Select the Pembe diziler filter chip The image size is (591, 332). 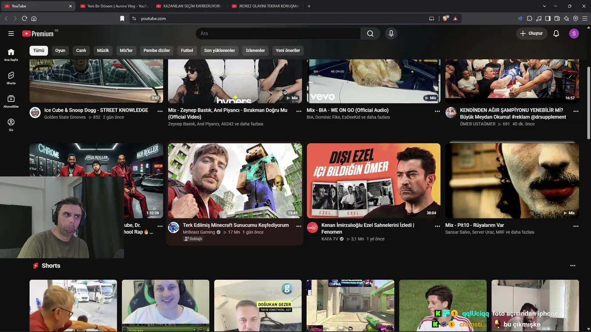[x=157, y=50]
